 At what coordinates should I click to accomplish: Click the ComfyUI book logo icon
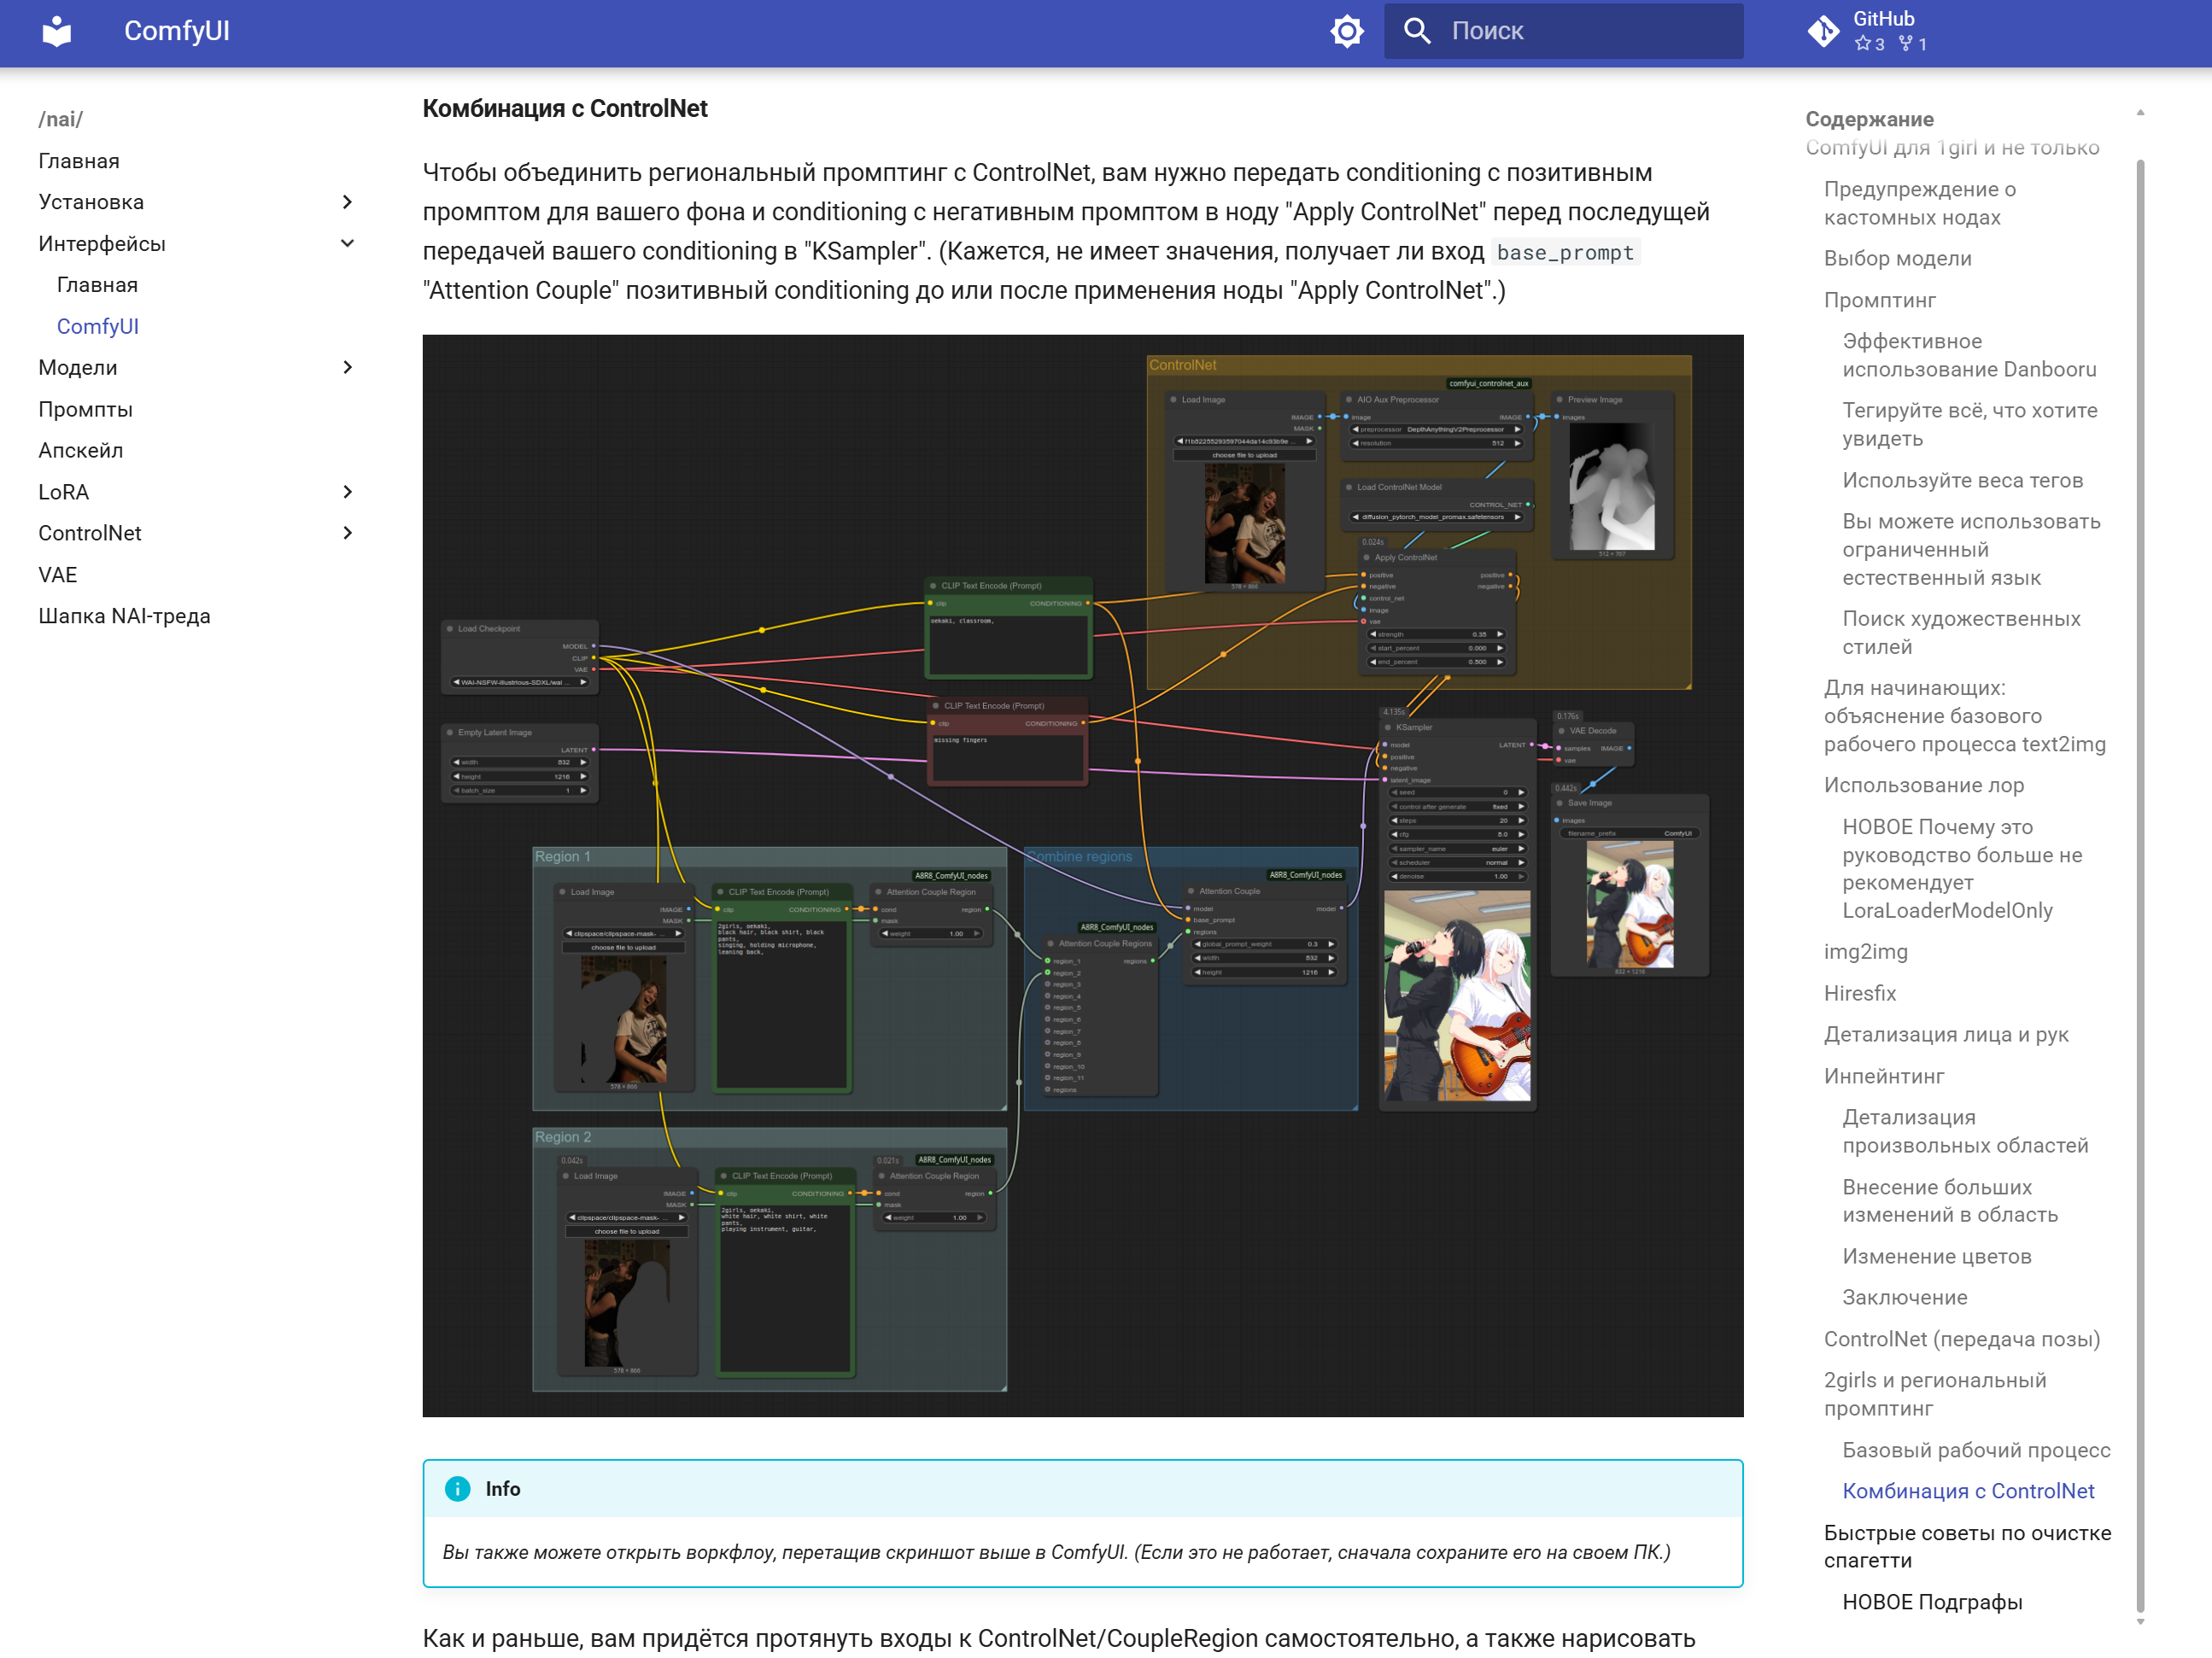pyautogui.click(x=57, y=31)
